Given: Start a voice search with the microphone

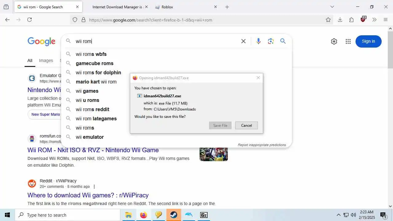Looking at the screenshot, I should 259,41.
